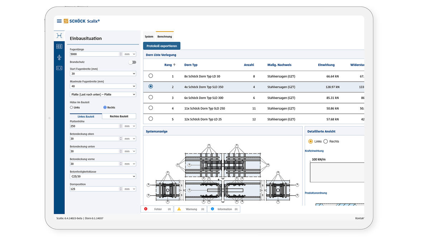Open the Platte (Last nach unten) dropdown
This screenshot has height=237, width=421.
pyautogui.click(x=103, y=95)
